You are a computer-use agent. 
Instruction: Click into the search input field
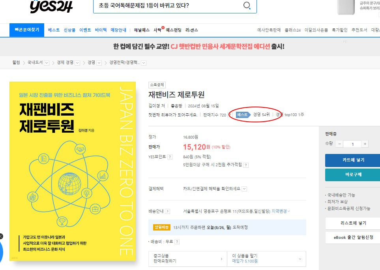click(x=166, y=6)
